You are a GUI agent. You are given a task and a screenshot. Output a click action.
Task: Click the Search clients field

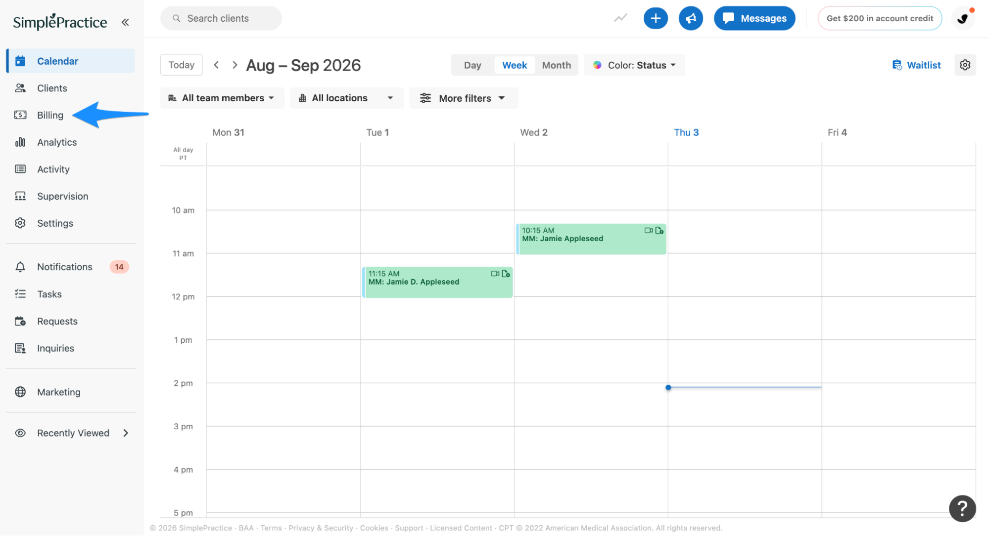tap(221, 18)
